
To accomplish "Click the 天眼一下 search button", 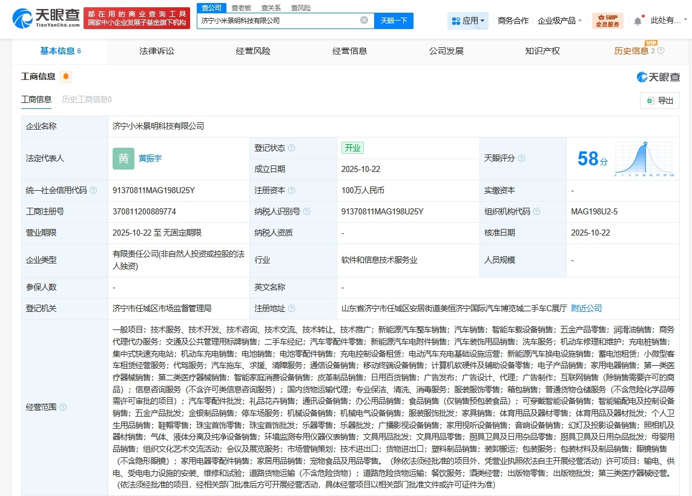I will [395, 20].
